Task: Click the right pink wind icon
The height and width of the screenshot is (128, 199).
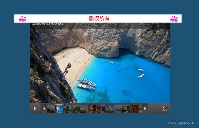Action: (174, 19)
